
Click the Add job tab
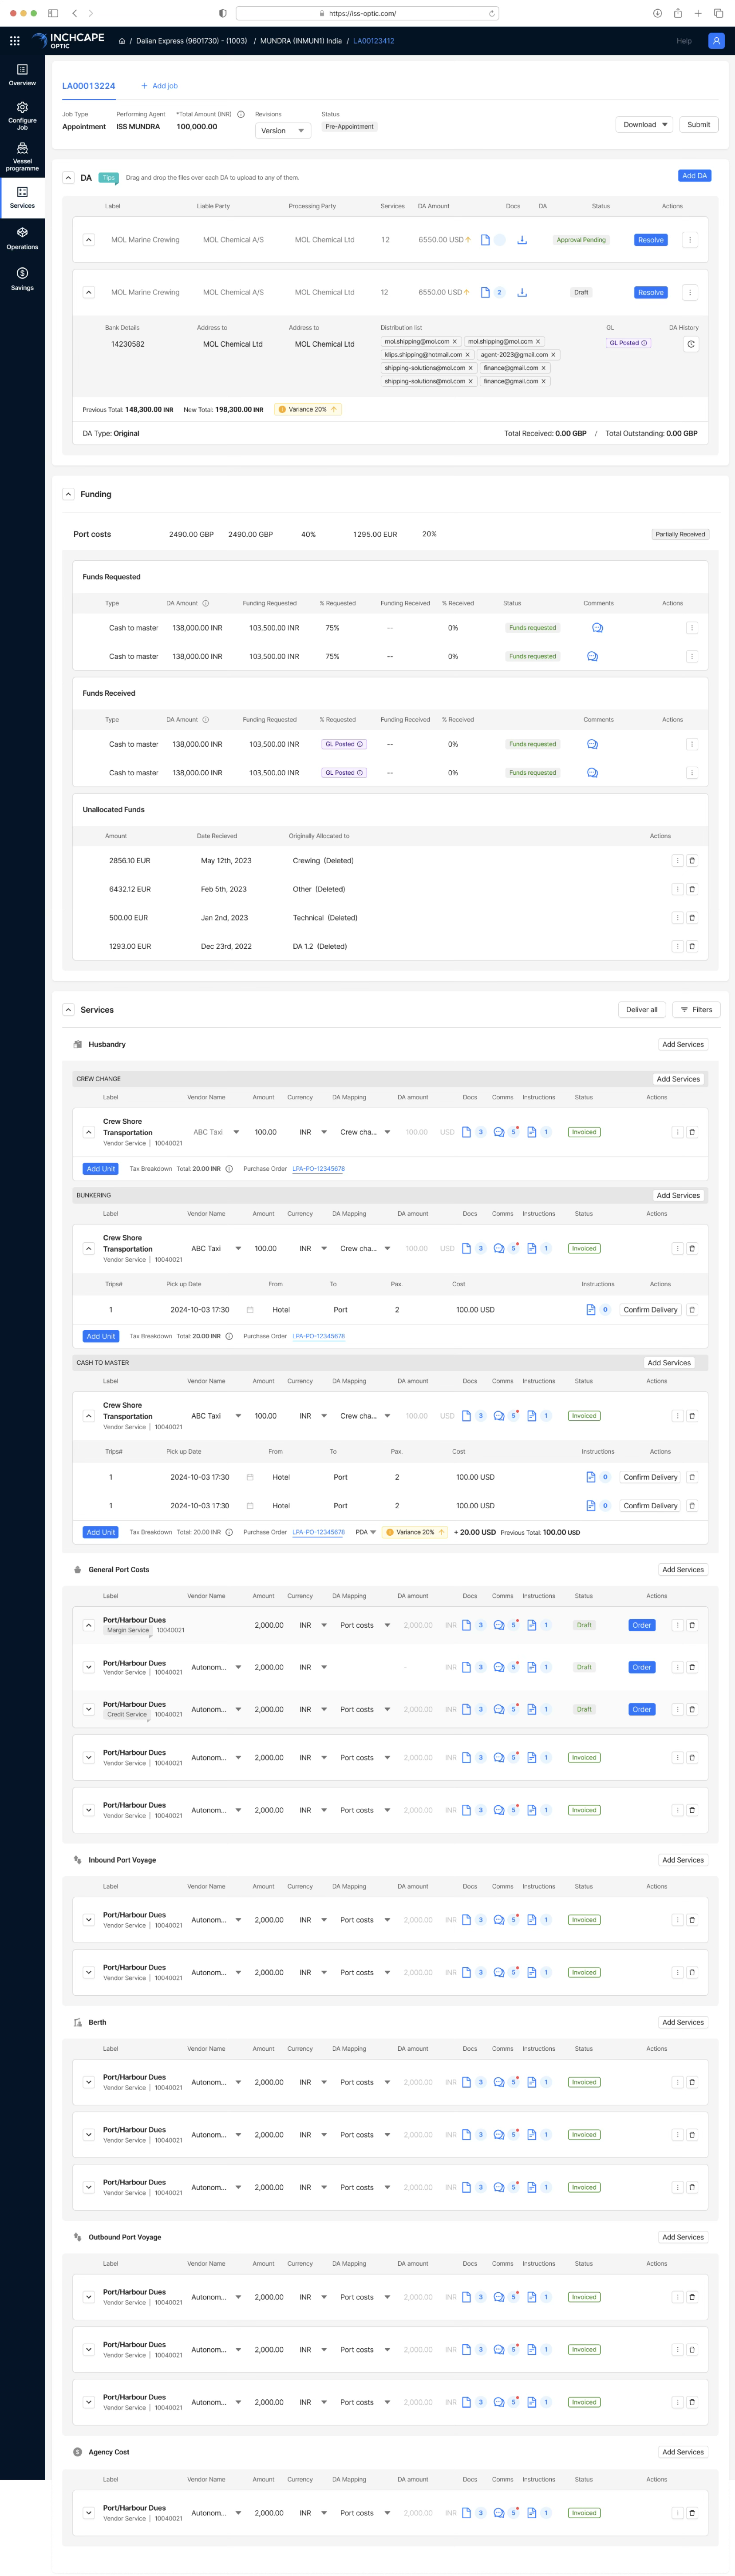(160, 86)
